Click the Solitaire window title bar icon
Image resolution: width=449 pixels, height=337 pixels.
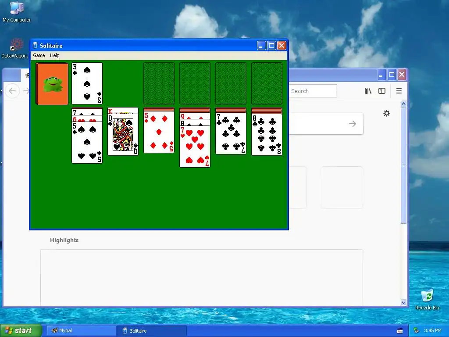click(x=35, y=45)
